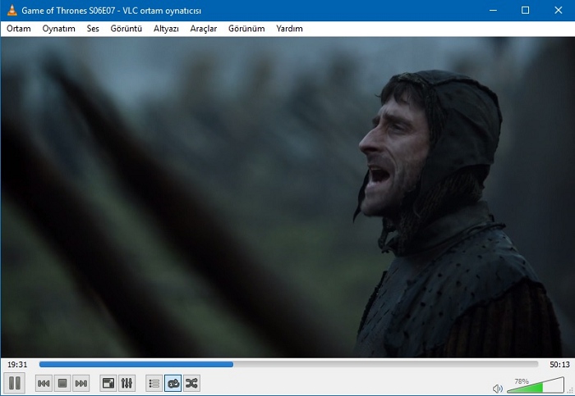575x396 pixels.
Task: Toggle fullscreen video mode icon
Action: (x=108, y=383)
